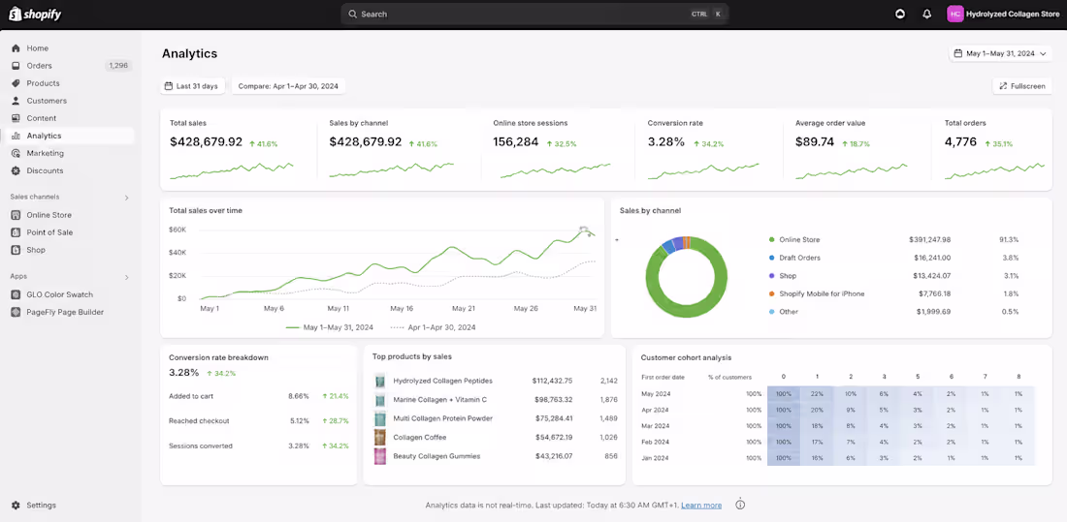Click the HC store avatar
Screen dimensions: 1067x522
point(954,14)
